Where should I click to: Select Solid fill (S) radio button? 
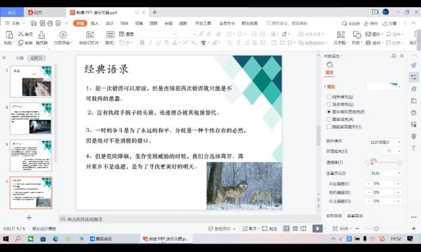(x=329, y=97)
